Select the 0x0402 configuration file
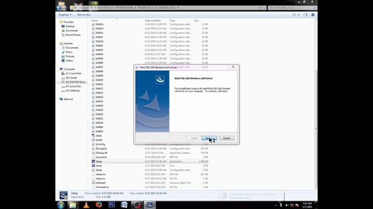 [x=99, y=45]
